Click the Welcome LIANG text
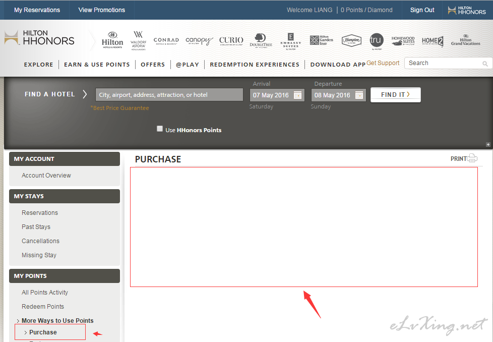 [310, 10]
